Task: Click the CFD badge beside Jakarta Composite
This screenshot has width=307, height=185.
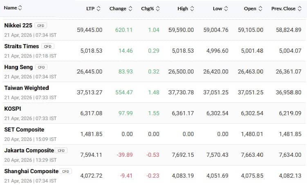Action: click(x=61, y=151)
